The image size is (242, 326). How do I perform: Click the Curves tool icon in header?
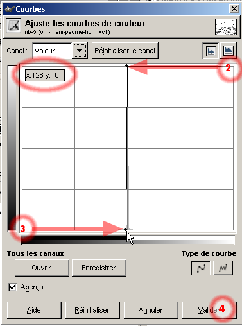pos(13,26)
